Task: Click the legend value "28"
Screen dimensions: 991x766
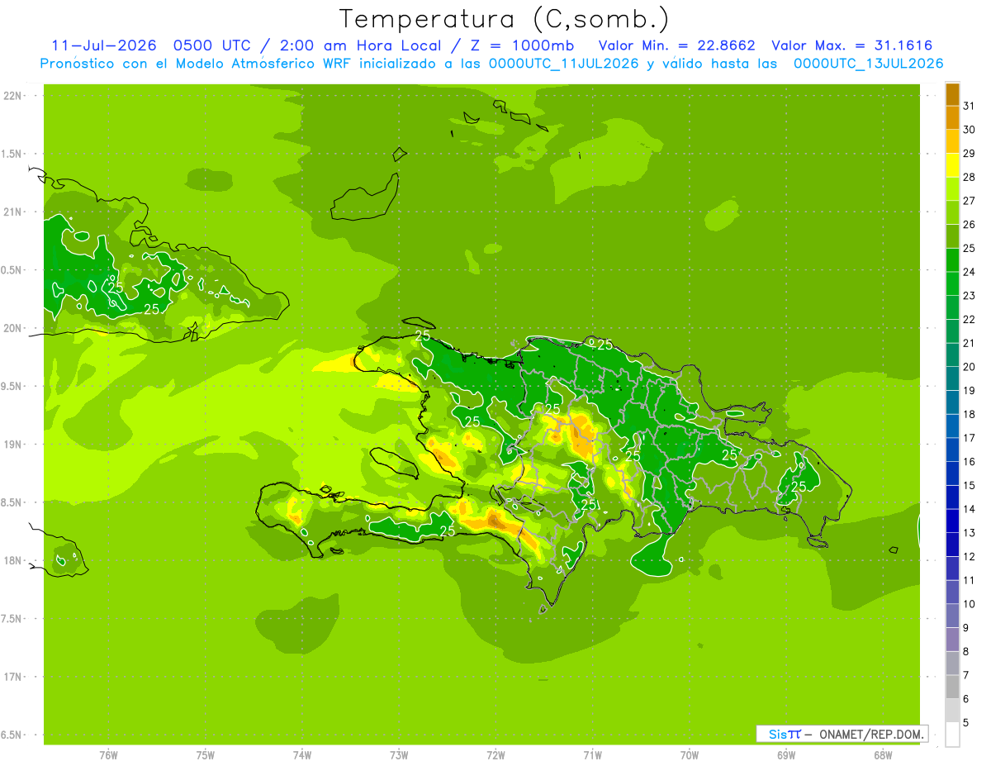Action: tap(969, 177)
